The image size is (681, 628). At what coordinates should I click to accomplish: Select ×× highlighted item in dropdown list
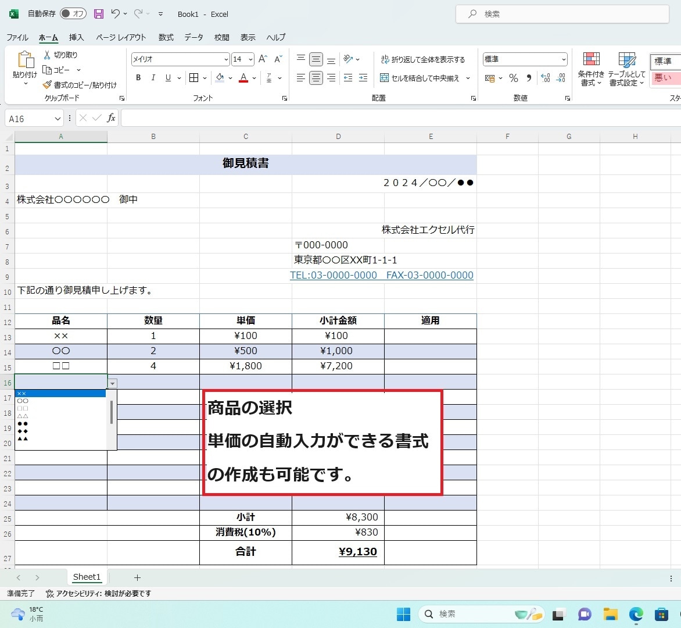click(60, 393)
